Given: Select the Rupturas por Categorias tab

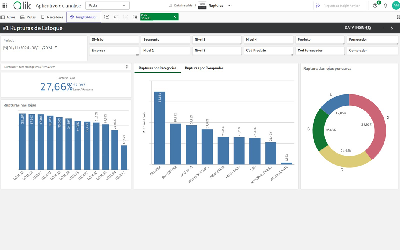Looking at the screenshot, I should click(157, 68).
